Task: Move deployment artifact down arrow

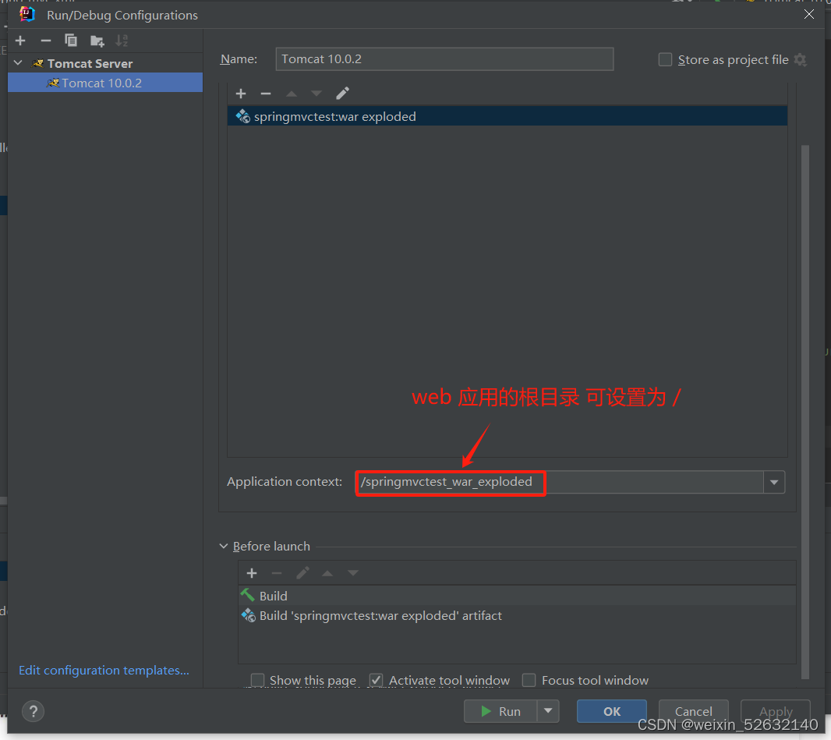Action: tap(316, 94)
